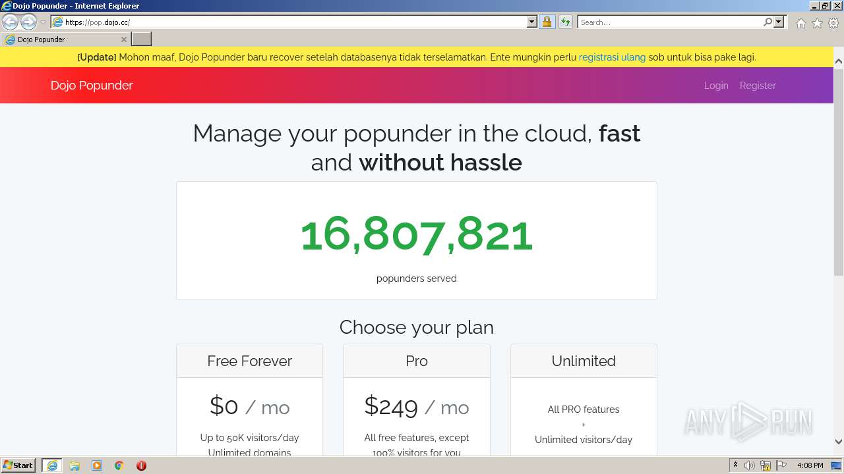This screenshot has width=844, height=474.
Task: Open the network tray icon
Action: [766, 465]
